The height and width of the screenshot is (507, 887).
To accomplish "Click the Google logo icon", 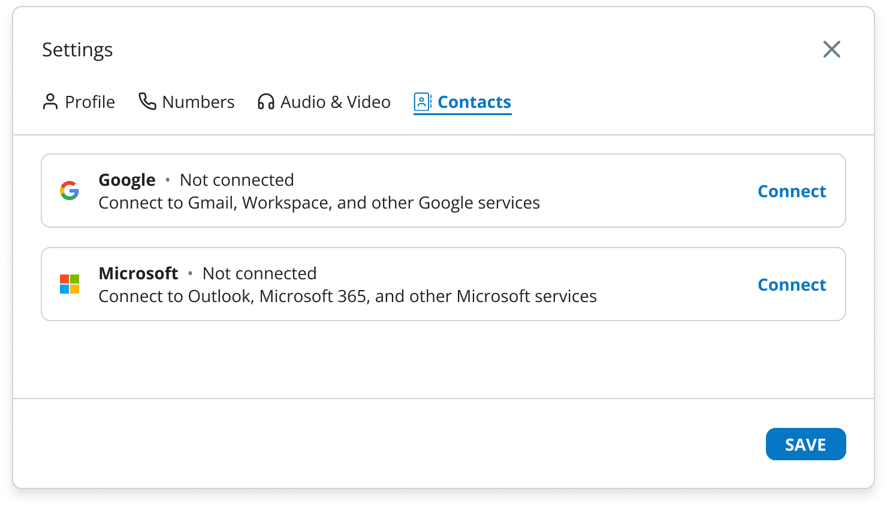I will click(70, 191).
